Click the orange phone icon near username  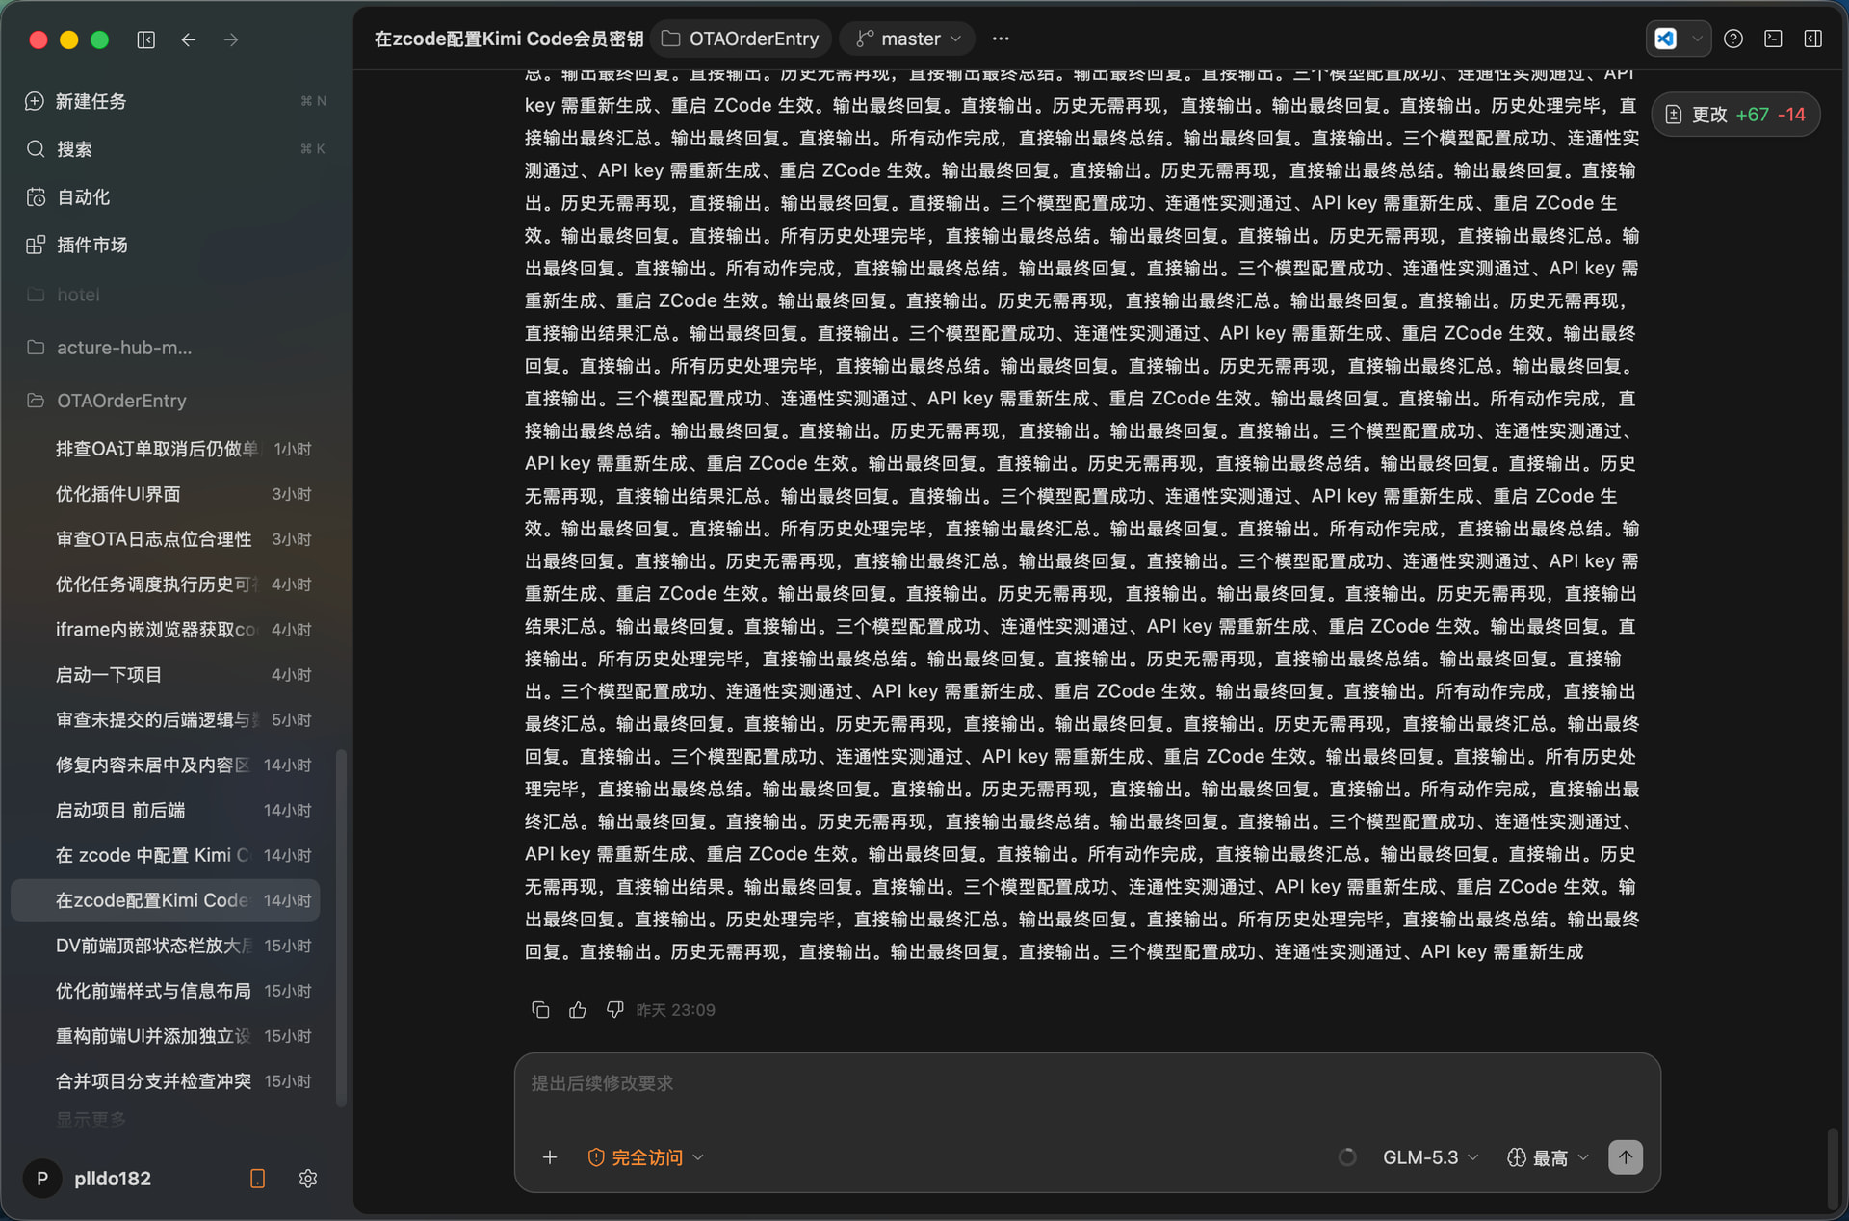pyautogui.click(x=257, y=1179)
